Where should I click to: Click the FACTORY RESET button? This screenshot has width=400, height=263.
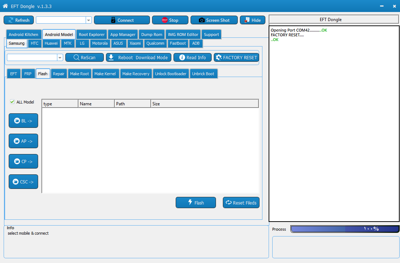tap(237, 57)
